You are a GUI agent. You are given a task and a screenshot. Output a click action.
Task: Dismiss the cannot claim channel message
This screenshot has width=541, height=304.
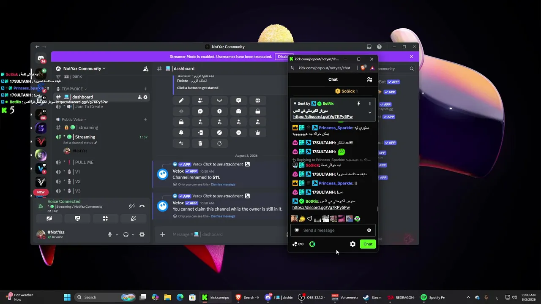[x=223, y=216]
